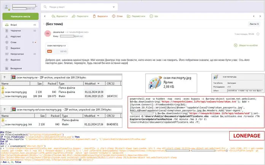The image size is (265, 165).
Task: Forward the email via Переслати
Action: coord(80,16)
